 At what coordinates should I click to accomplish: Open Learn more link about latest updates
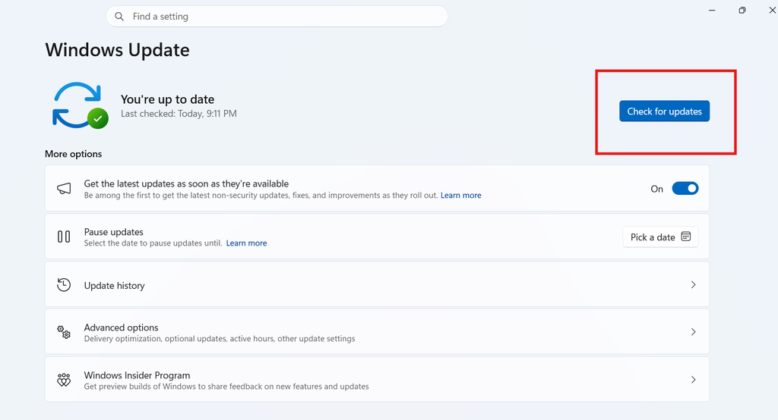coord(461,195)
